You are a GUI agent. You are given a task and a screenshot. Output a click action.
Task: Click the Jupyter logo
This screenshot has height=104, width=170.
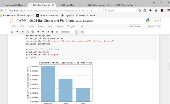tap(18, 21)
